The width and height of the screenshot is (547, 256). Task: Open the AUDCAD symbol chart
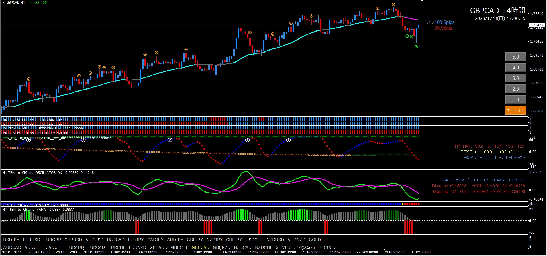click(12, 247)
